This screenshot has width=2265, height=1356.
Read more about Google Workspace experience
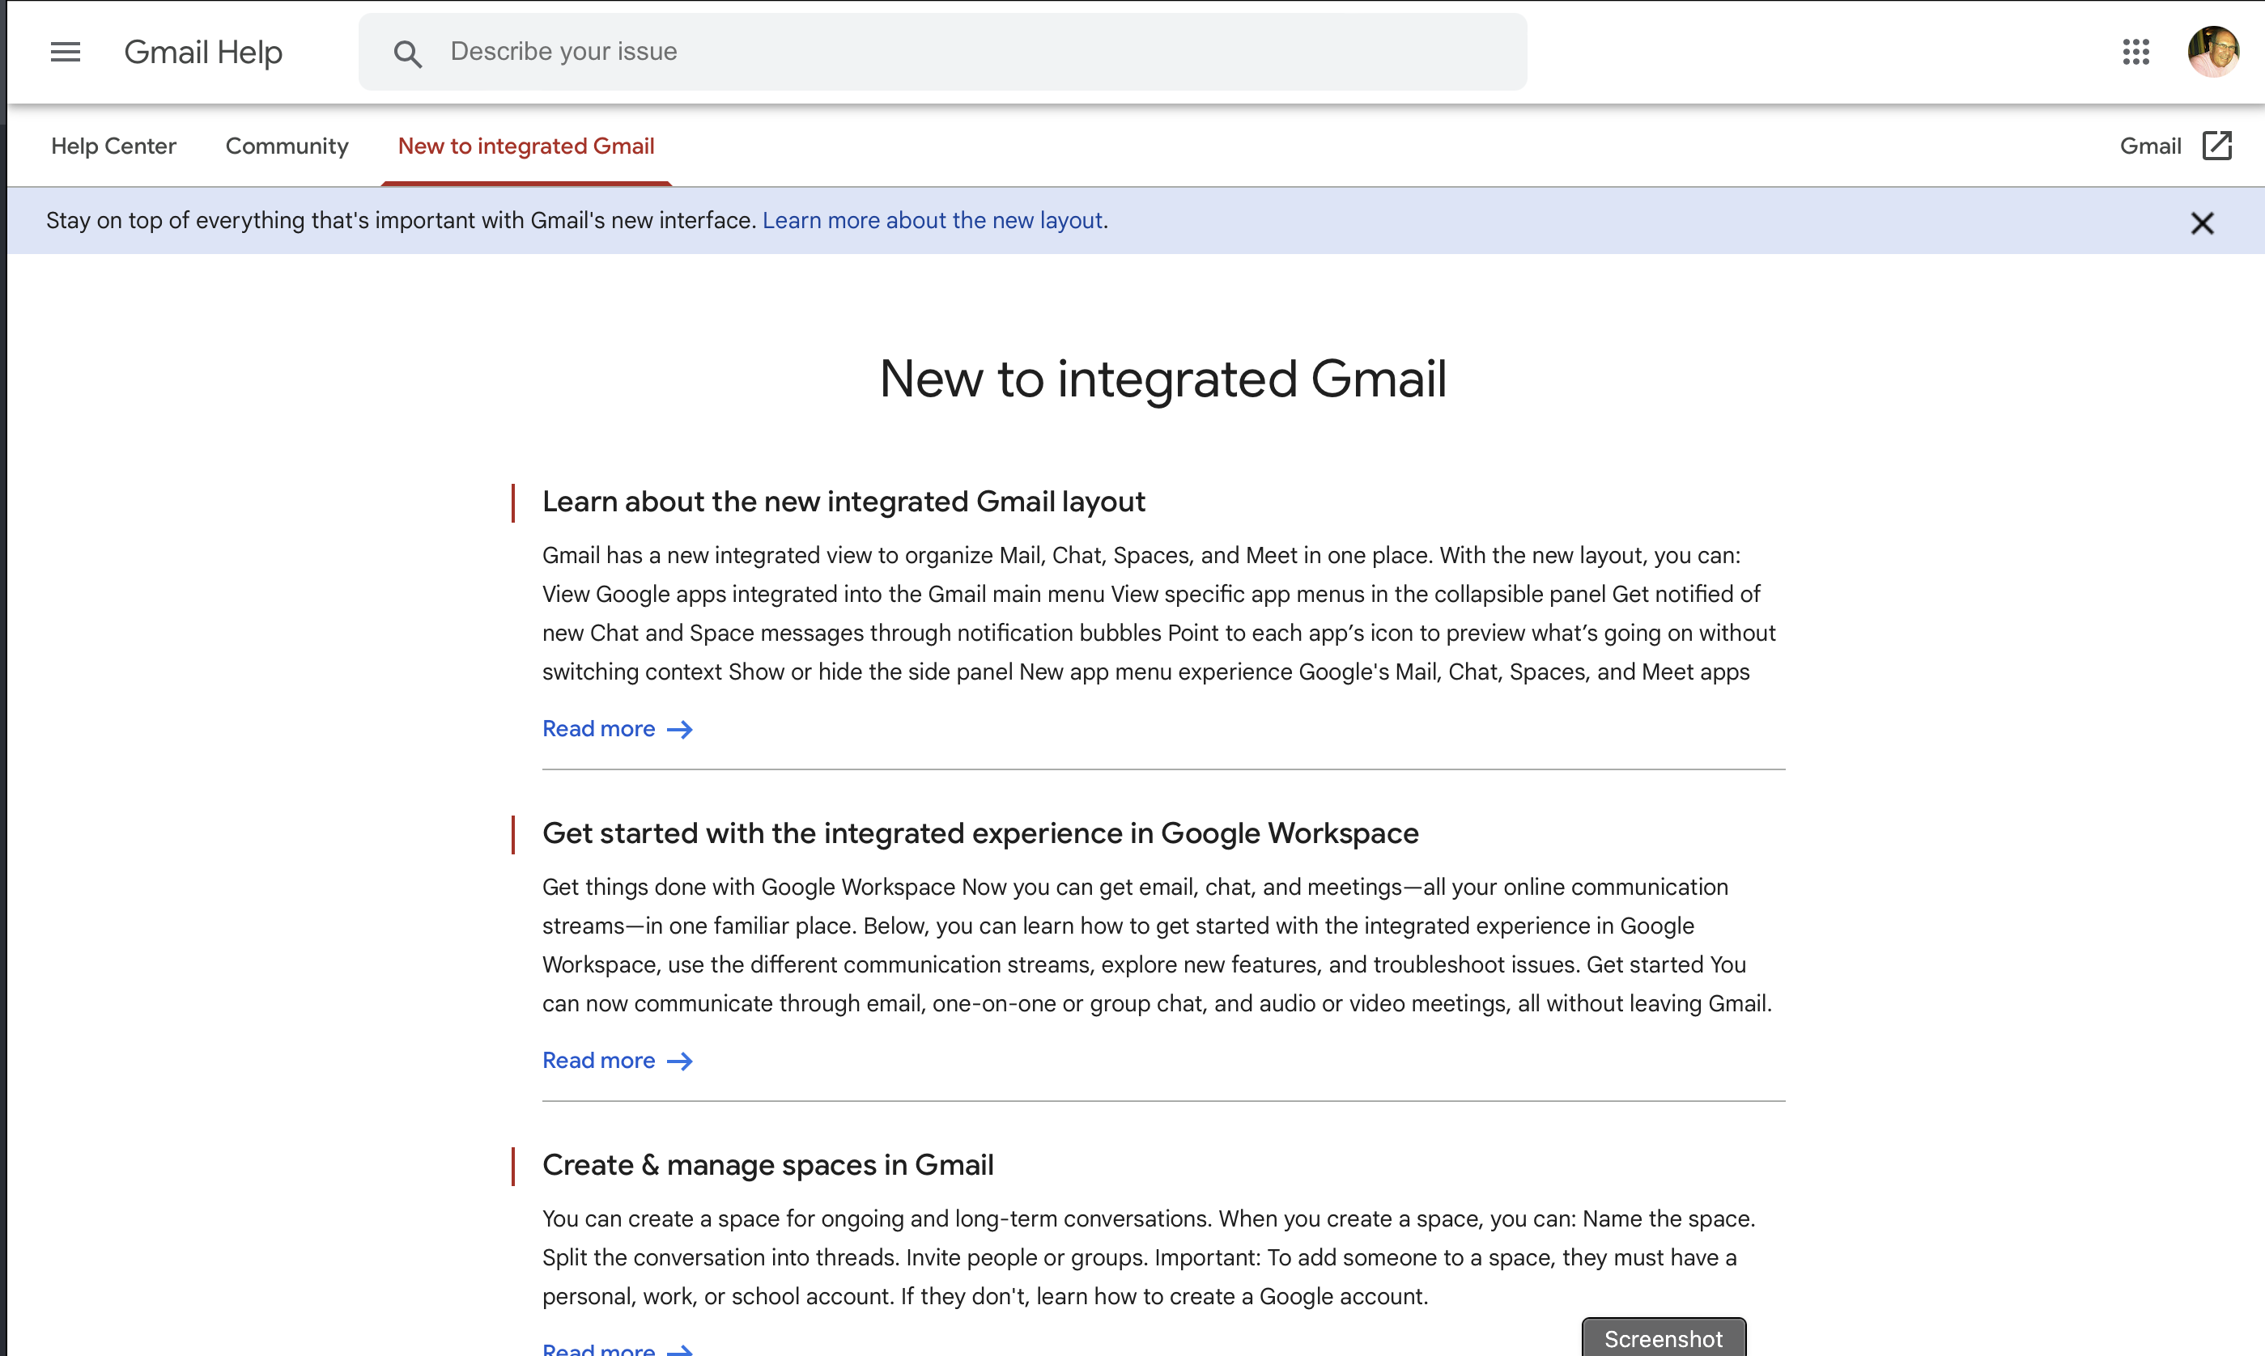coord(599,1061)
